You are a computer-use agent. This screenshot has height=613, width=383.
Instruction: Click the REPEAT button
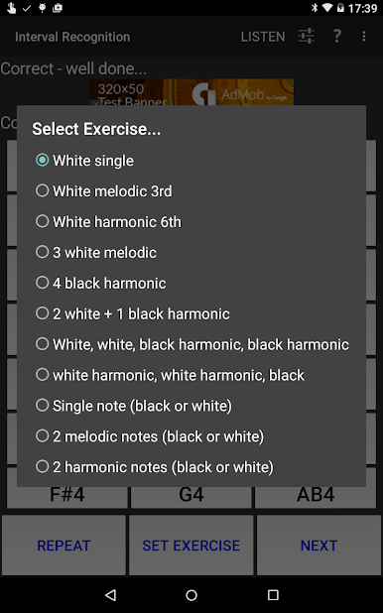click(64, 545)
